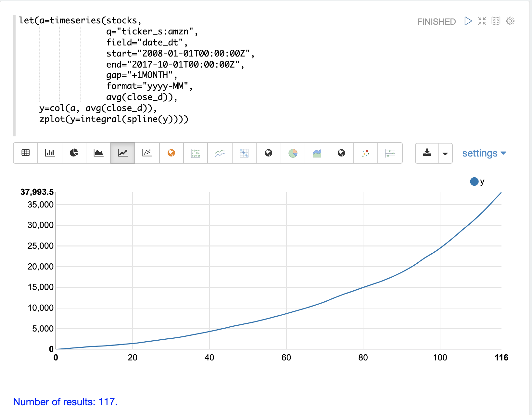Choose the blue heatmap grid visualization
532x415 pixels.
244,153
